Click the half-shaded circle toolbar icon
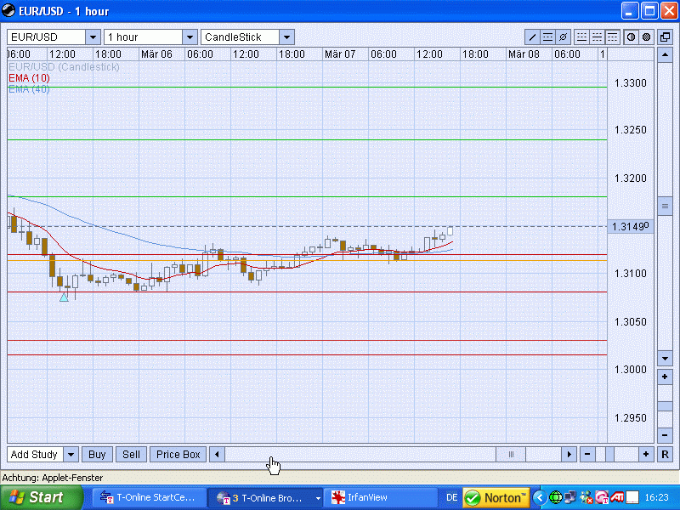The height and width of the screenshot is (510, 680). [632, 37]
